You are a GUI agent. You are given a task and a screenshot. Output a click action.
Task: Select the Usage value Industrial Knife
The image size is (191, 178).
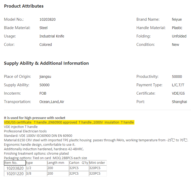[52, 36]
